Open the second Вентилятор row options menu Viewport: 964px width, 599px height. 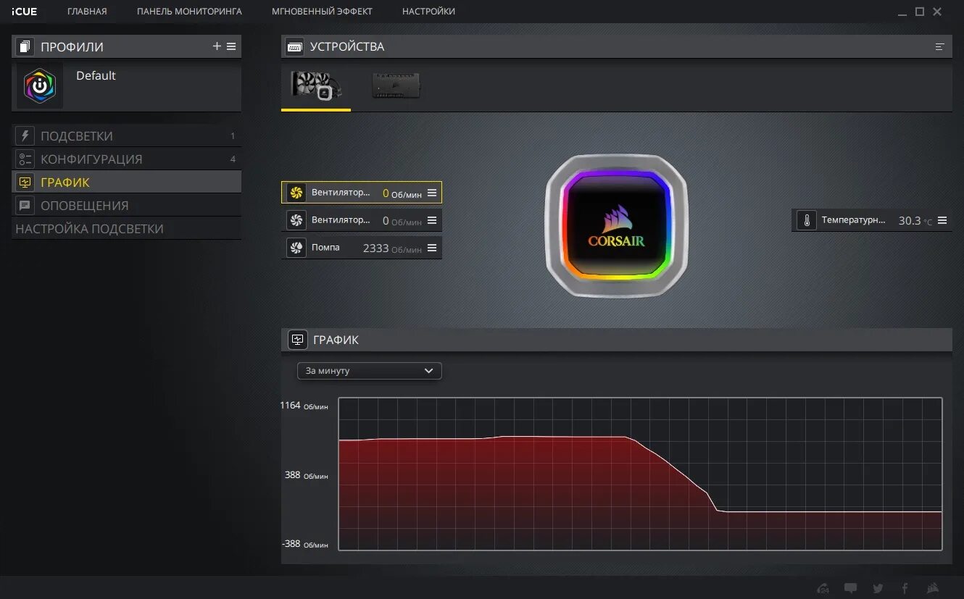point(432,220)
